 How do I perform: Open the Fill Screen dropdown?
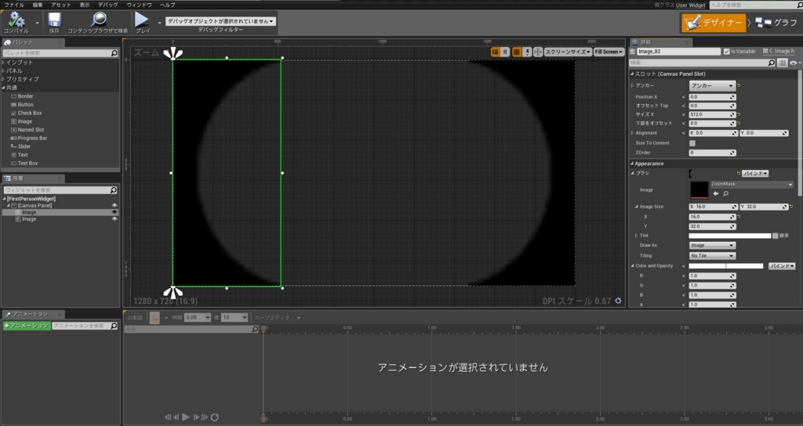coord(609,52)
